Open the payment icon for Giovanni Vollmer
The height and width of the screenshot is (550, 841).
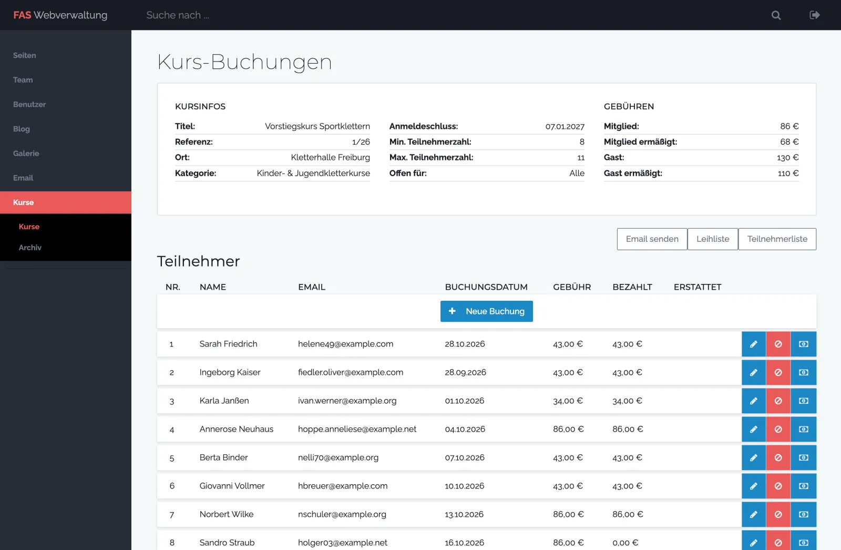click(804, 486)
